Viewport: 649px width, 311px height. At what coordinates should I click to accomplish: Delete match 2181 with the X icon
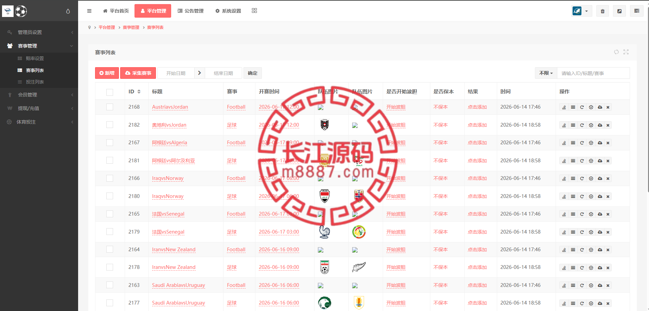pos(608,161)
